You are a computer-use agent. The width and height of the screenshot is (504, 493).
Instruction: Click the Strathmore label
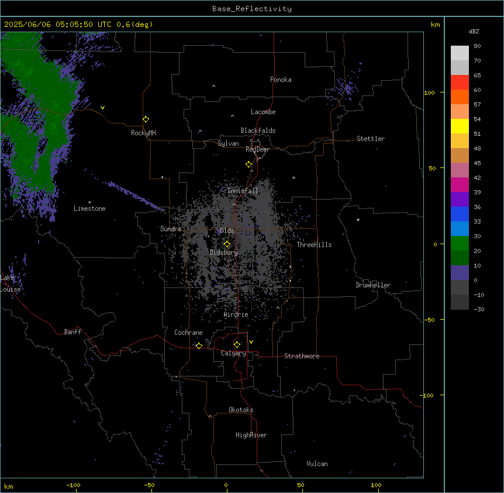point(302,356)
